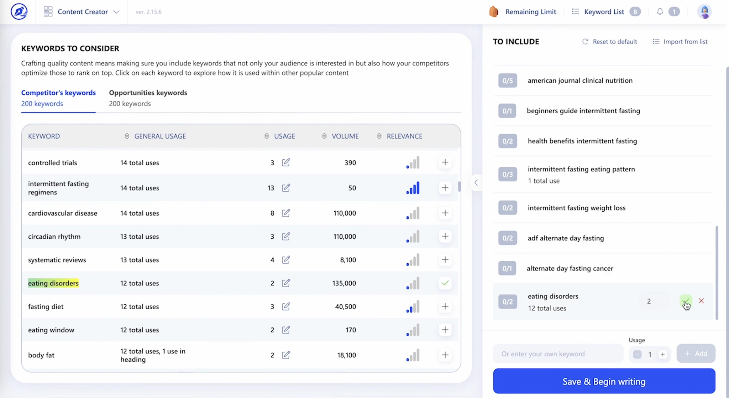The image size is (729, 398).
Task: Sort the table by RELEVANCE column
Action: pos(379,136)
